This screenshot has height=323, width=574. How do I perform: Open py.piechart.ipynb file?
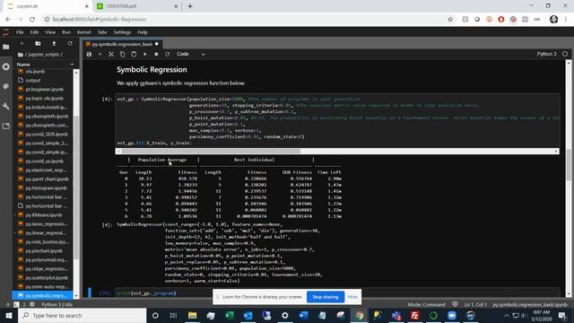(x=44, y=251)
